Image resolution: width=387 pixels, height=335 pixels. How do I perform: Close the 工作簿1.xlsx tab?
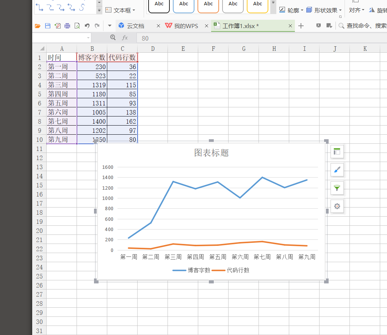point(290,26)
